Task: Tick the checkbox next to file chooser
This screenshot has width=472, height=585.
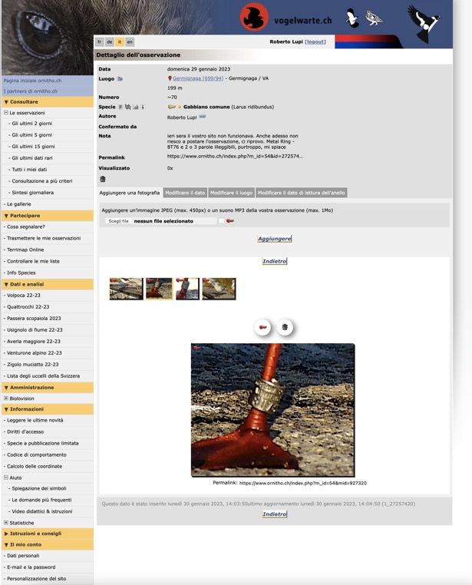Action: tap(221, 221)
